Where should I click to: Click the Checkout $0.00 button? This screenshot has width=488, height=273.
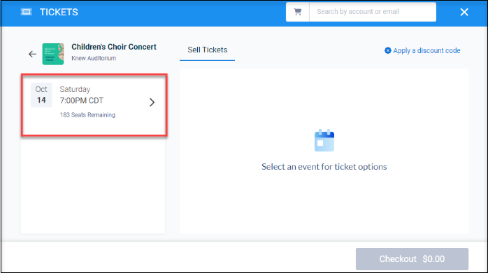click(412, 259)
